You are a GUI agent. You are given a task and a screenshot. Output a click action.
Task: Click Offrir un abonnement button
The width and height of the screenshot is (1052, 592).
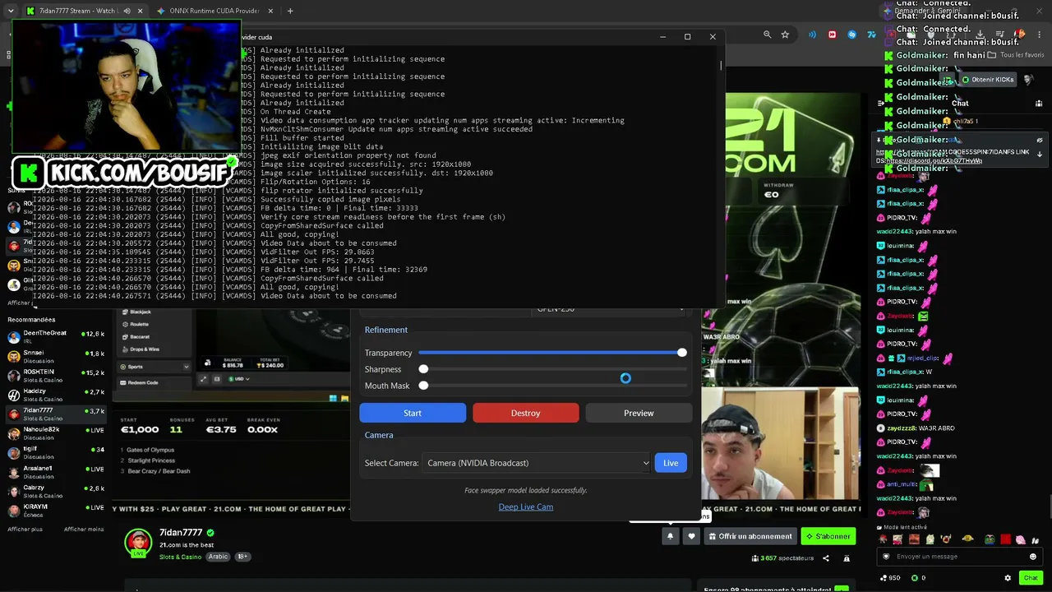tap(750, 536)
